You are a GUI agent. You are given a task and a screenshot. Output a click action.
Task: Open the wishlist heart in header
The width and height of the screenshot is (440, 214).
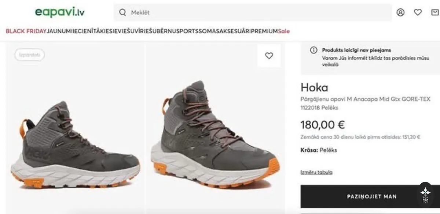pos(418,12)
